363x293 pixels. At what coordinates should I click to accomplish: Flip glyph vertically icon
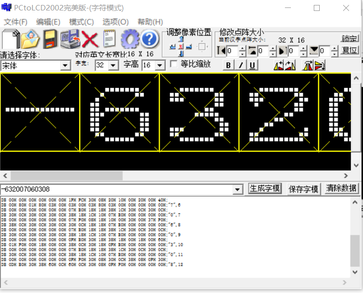tap(320, 66)
